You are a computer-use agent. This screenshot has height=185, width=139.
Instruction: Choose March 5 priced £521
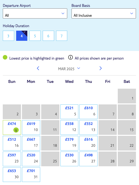[69, 112]
